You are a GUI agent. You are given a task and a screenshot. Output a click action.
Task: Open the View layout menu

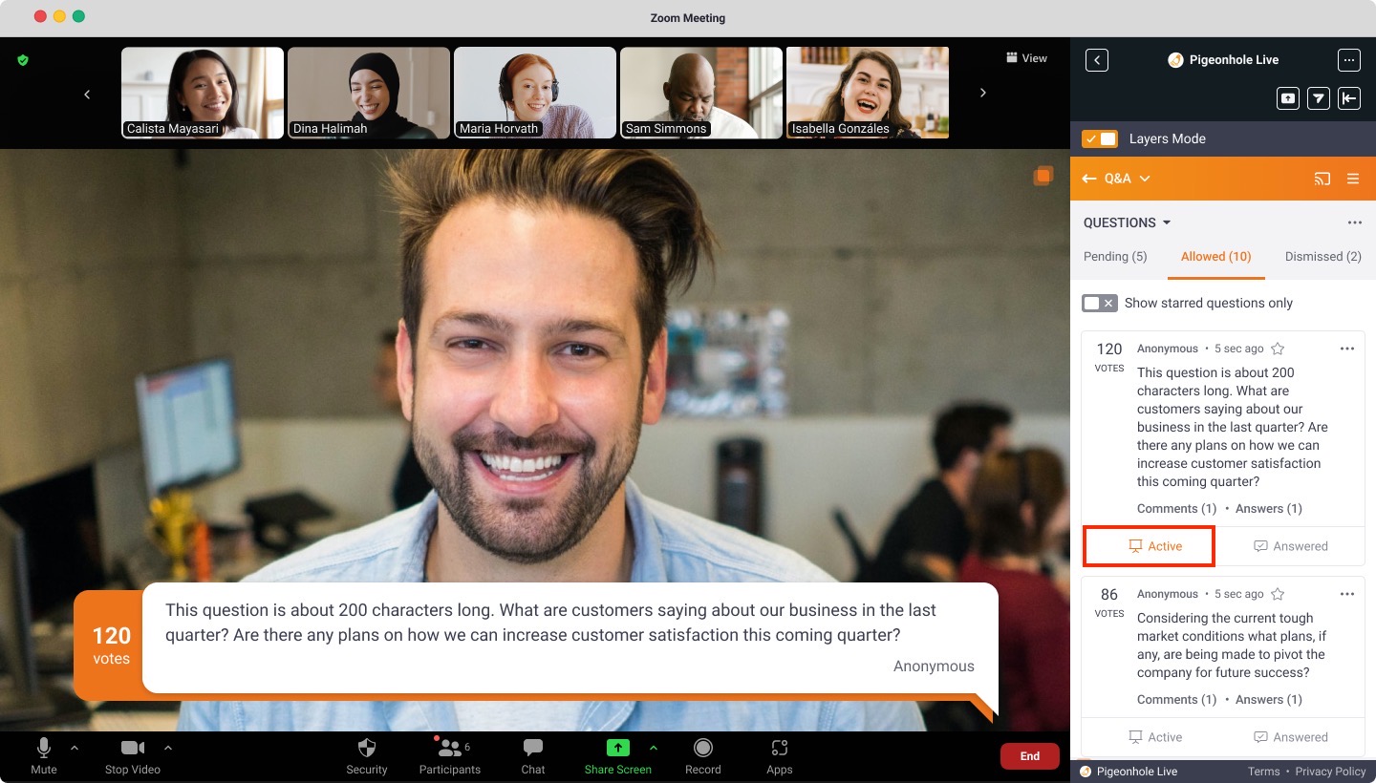pyautogui.click(x=1026, y=58)
